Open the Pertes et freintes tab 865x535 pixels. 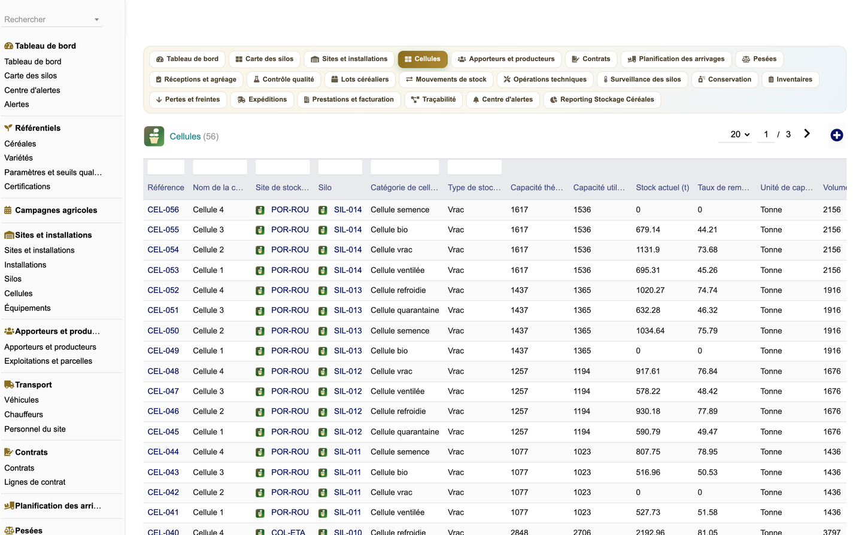point(187,100)
